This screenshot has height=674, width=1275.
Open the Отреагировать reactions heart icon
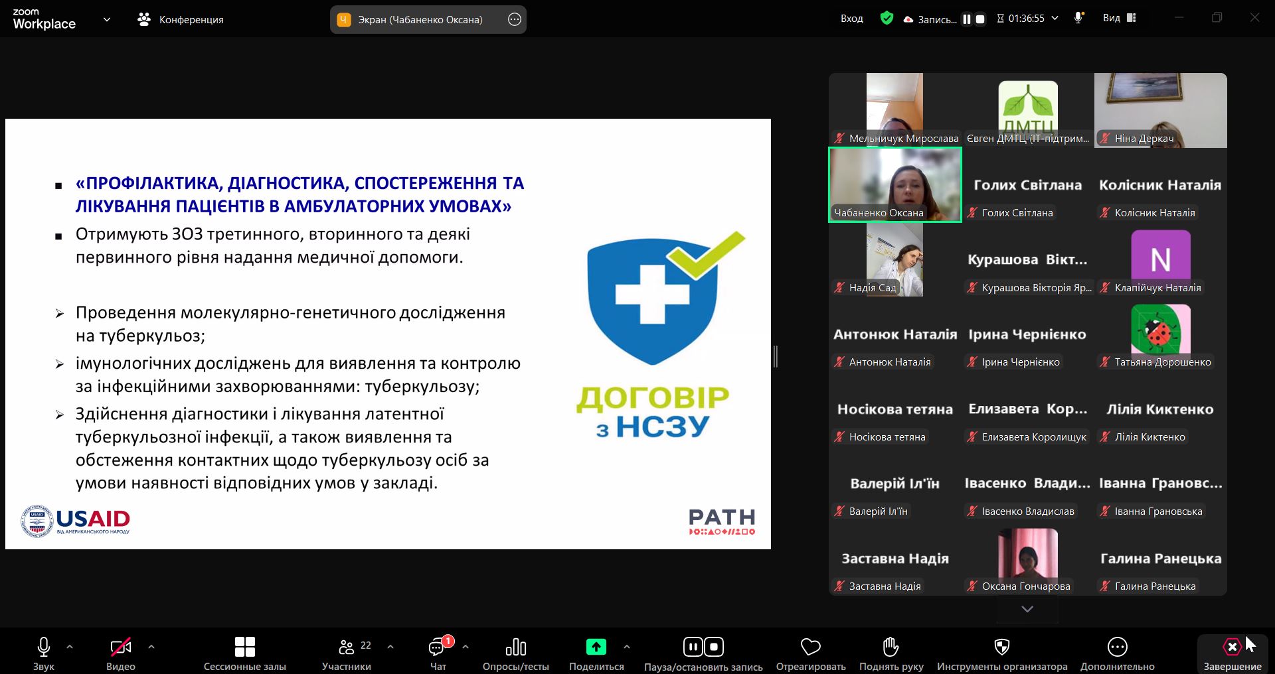[810, 653]
